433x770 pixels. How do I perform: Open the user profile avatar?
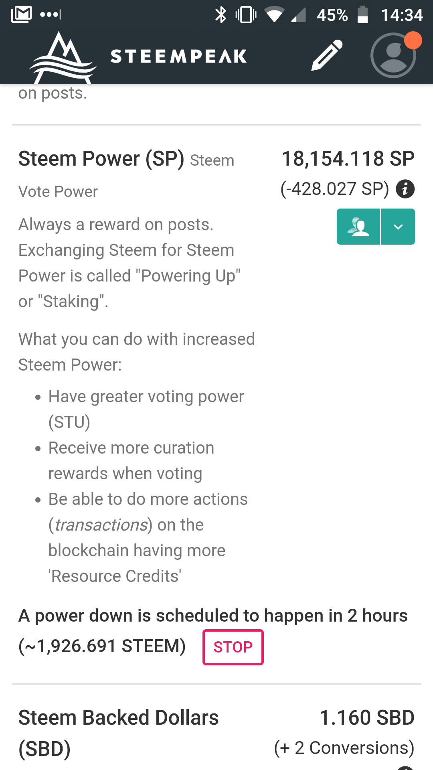click(x=393, y=56)
